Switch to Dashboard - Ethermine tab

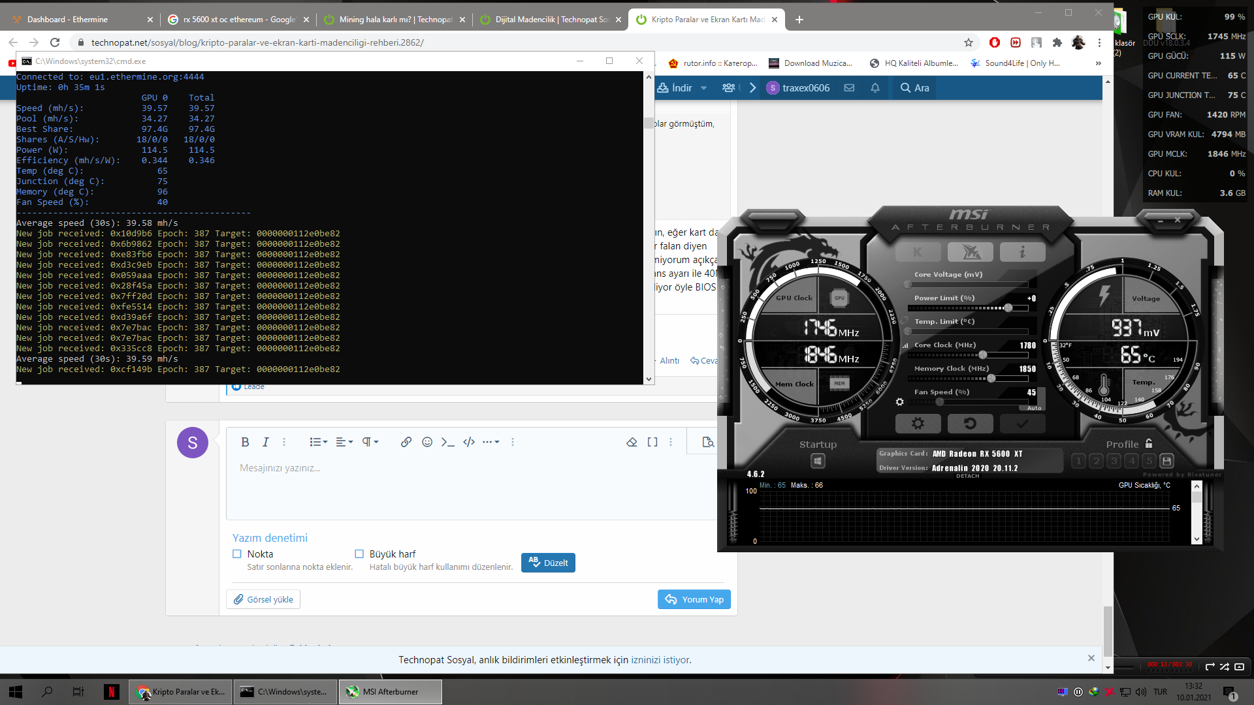pos(67,20)
